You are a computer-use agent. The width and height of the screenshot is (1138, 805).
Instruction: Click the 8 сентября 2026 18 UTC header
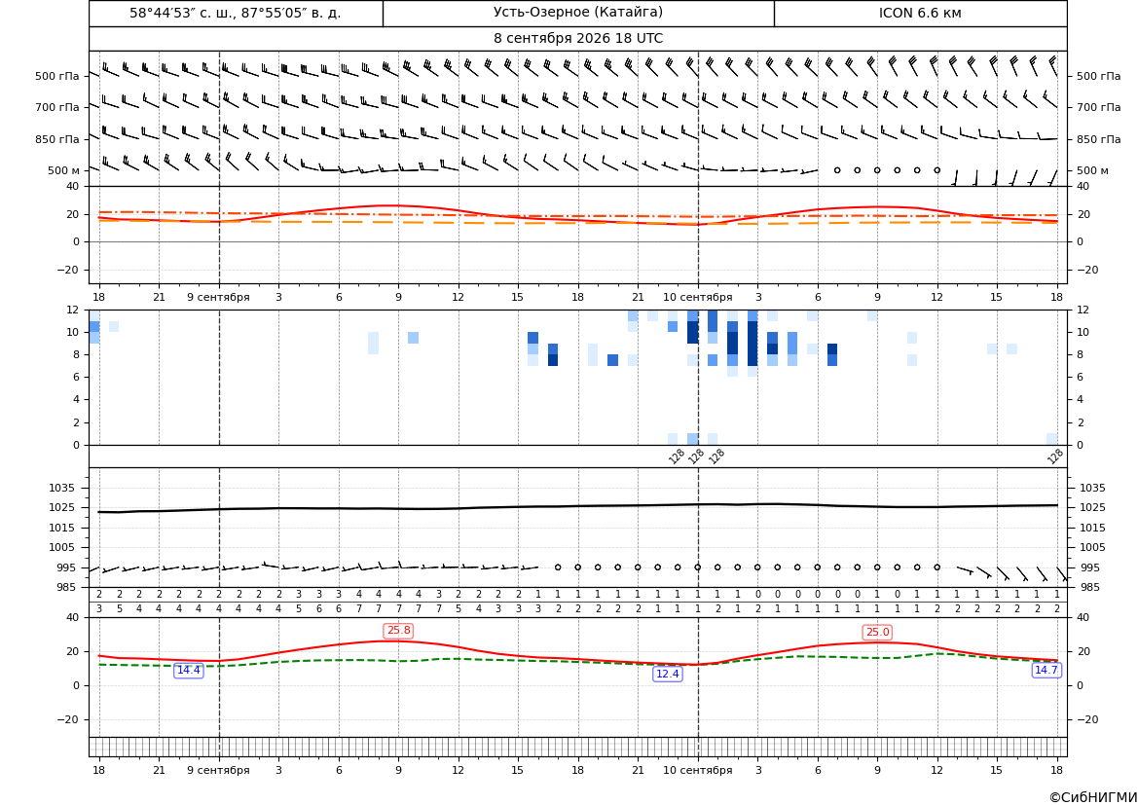578,39
